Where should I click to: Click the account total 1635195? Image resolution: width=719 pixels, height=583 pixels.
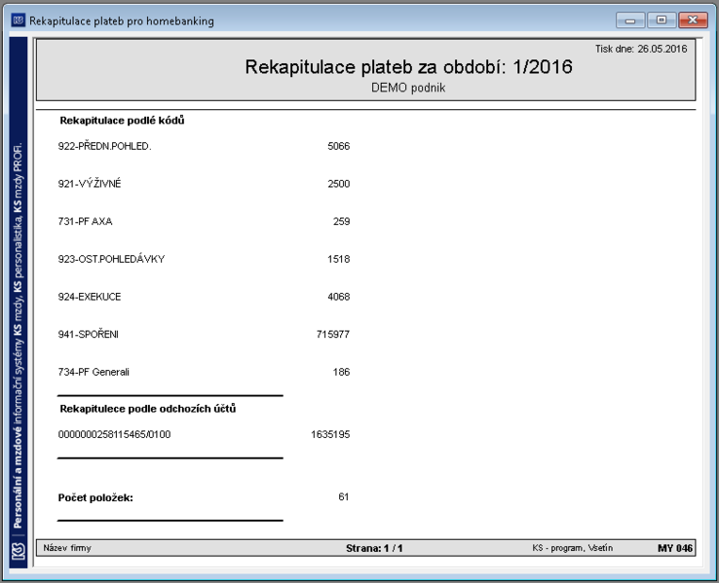click(330, 434)
